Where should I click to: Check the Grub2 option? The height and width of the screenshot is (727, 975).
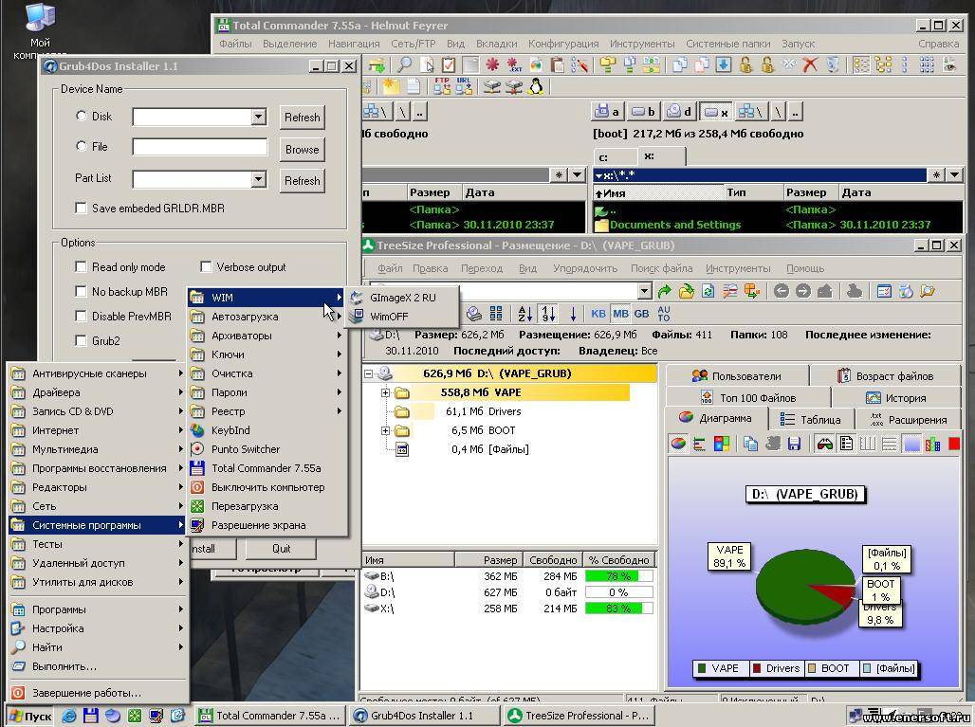pos(81,340)
